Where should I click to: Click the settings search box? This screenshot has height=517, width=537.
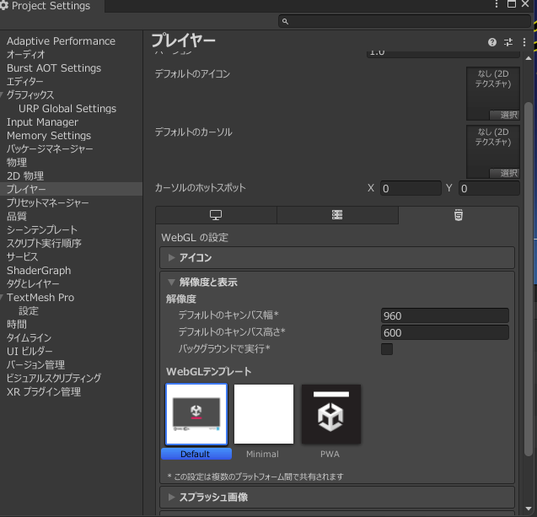pos(405,22)
